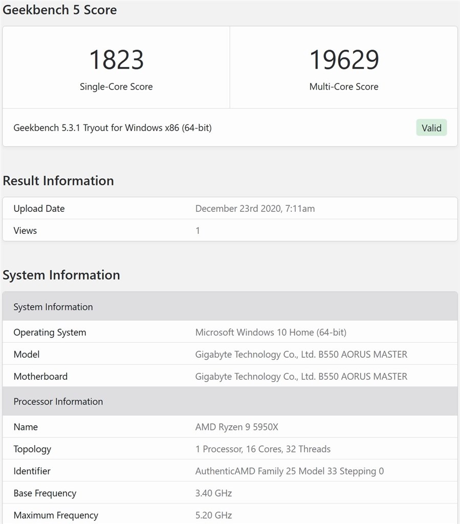The width and height of the screenshot is (460, 524).
Task: Select Microsoft Windows 10 Home (64-bit) value
Action: pos(271,333)
